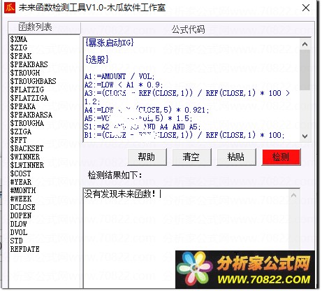Select DLOW in the function list
The height and width of the screenshot is (291, 322).
tap(18, 224)
